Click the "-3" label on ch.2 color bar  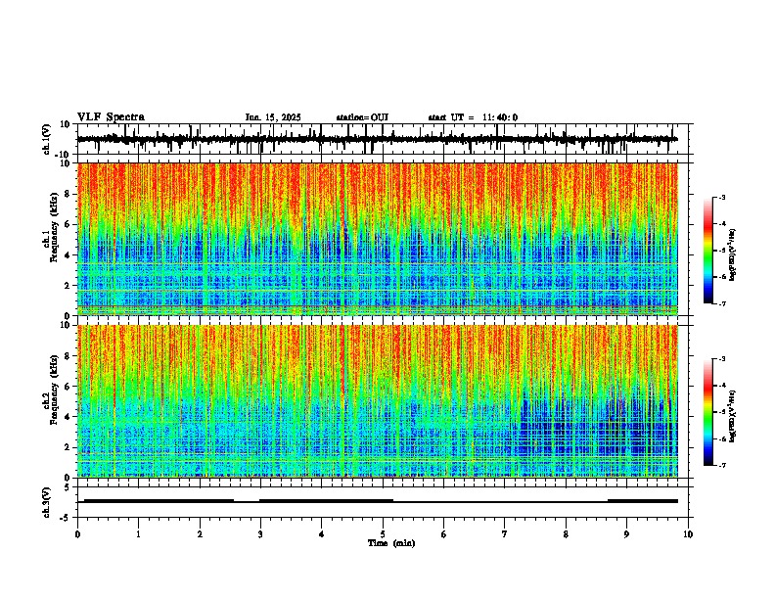pyautogui.click(x=722, y=359)
